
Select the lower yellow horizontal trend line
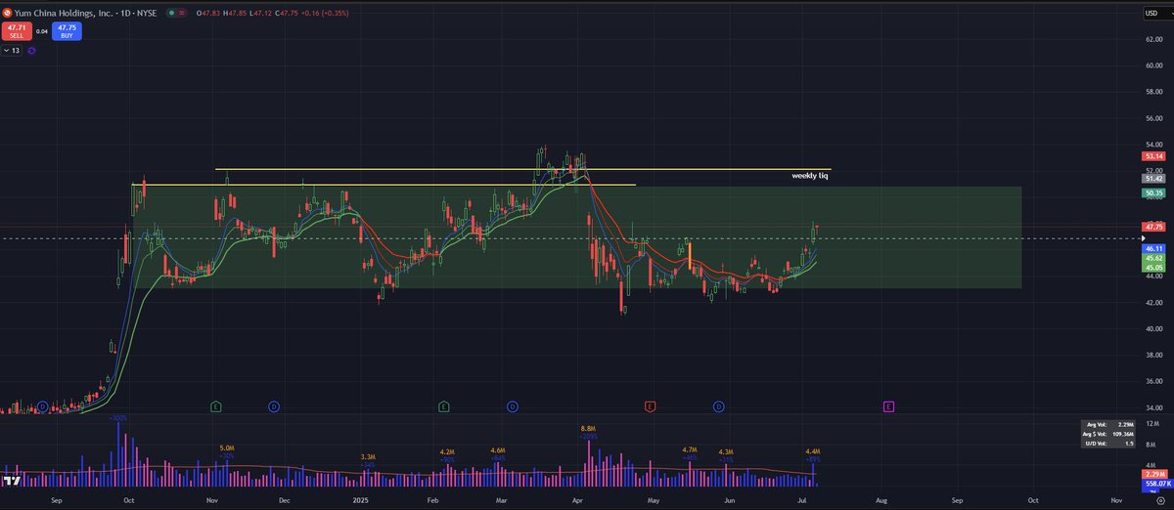pyautogui.click(x=384, y=184)
